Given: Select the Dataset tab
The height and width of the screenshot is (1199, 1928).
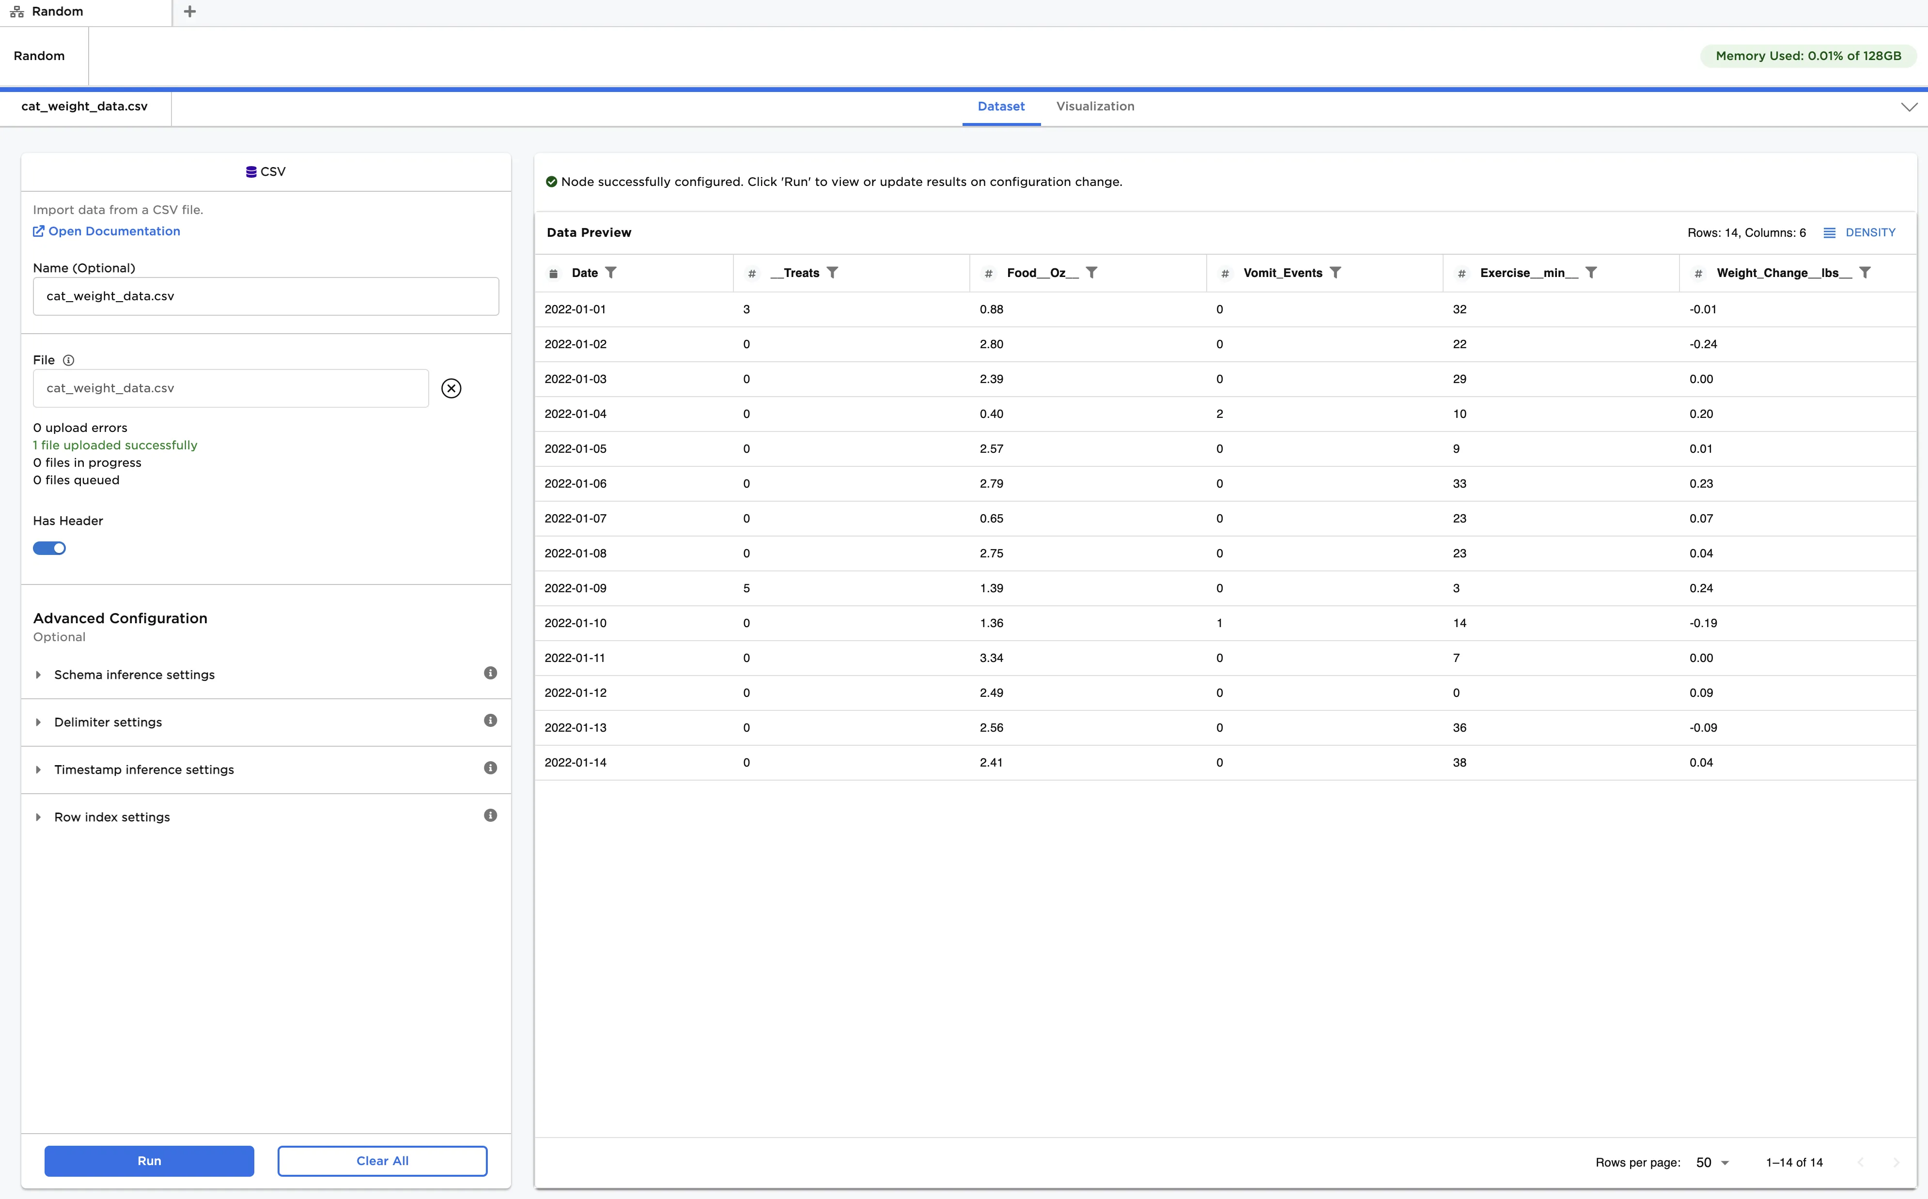Looking at the screenshot, I should [x=1001, y=107].
